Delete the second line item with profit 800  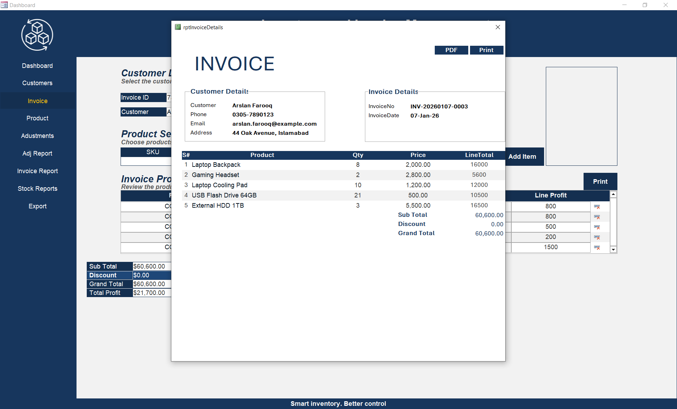[x=597, y=217]
